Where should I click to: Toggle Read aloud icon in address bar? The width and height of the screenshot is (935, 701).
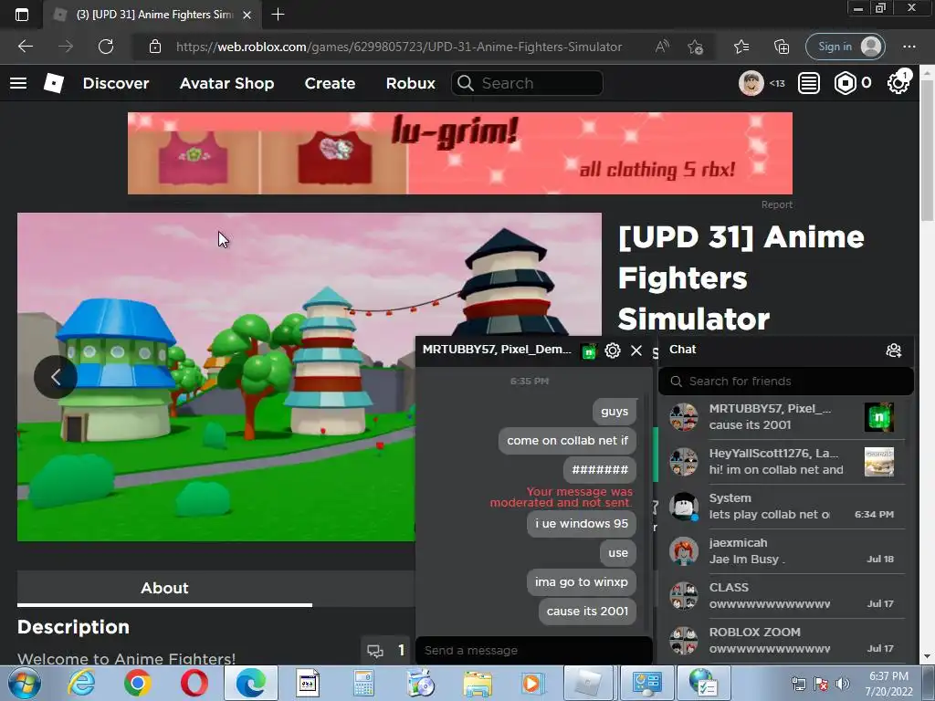(661, 47)
